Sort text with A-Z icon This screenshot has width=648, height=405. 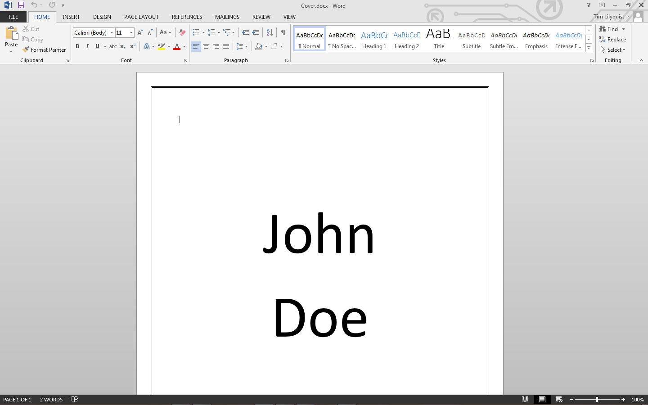[270, 32]
